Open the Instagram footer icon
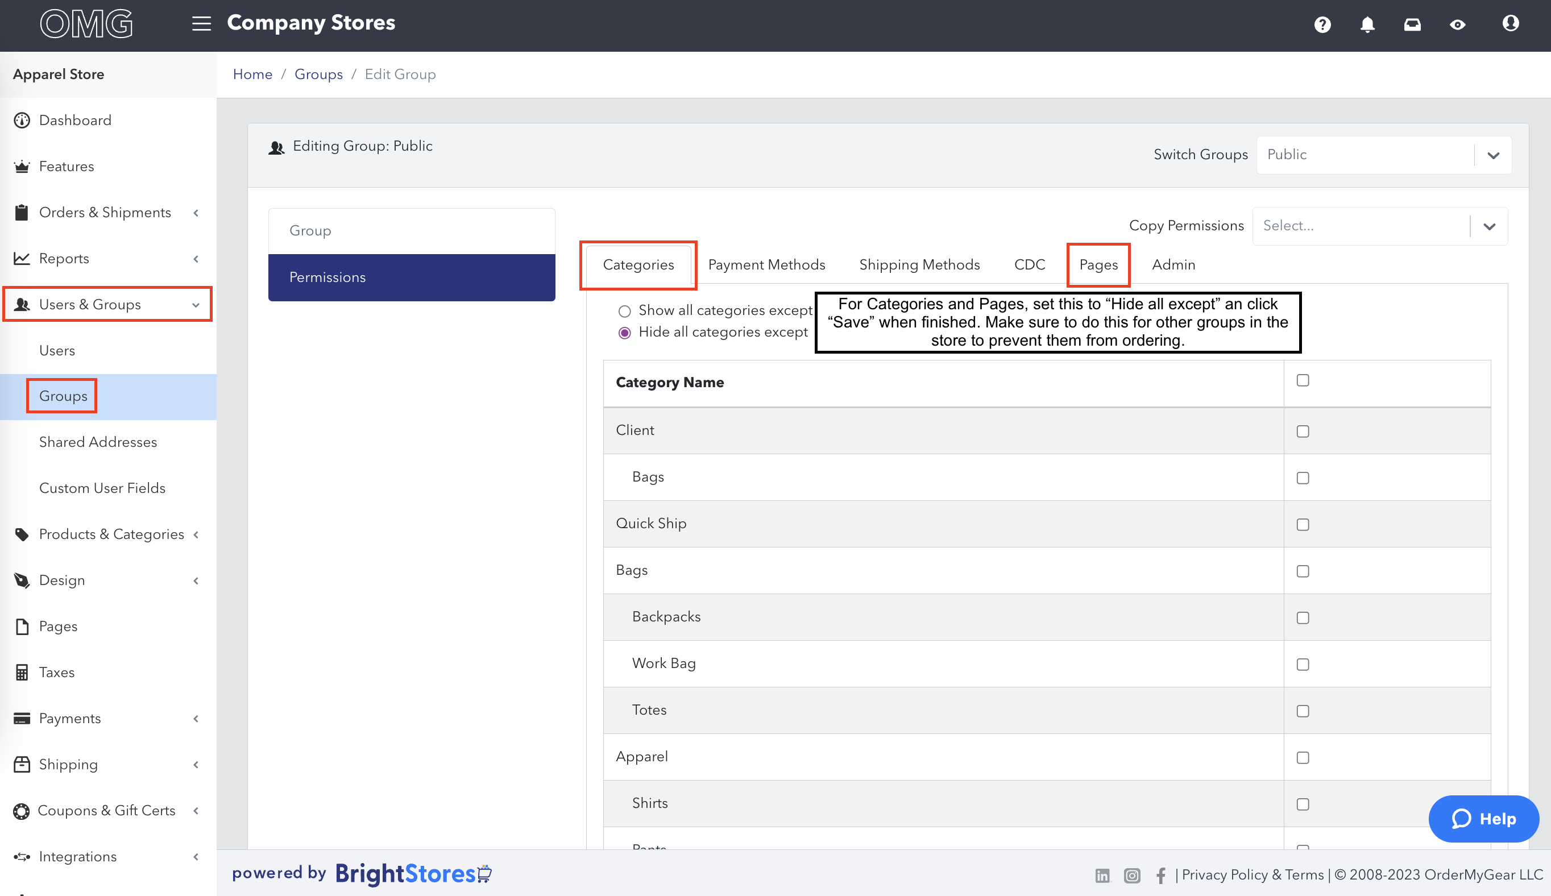Viewport: 1551px width, 896px height. (x=1132, y=875)
